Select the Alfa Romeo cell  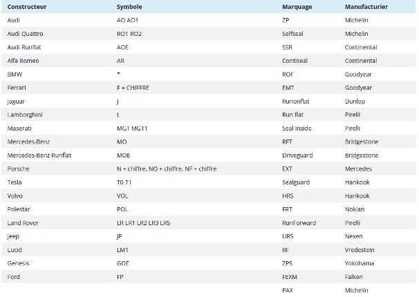[x=23, y=61]
